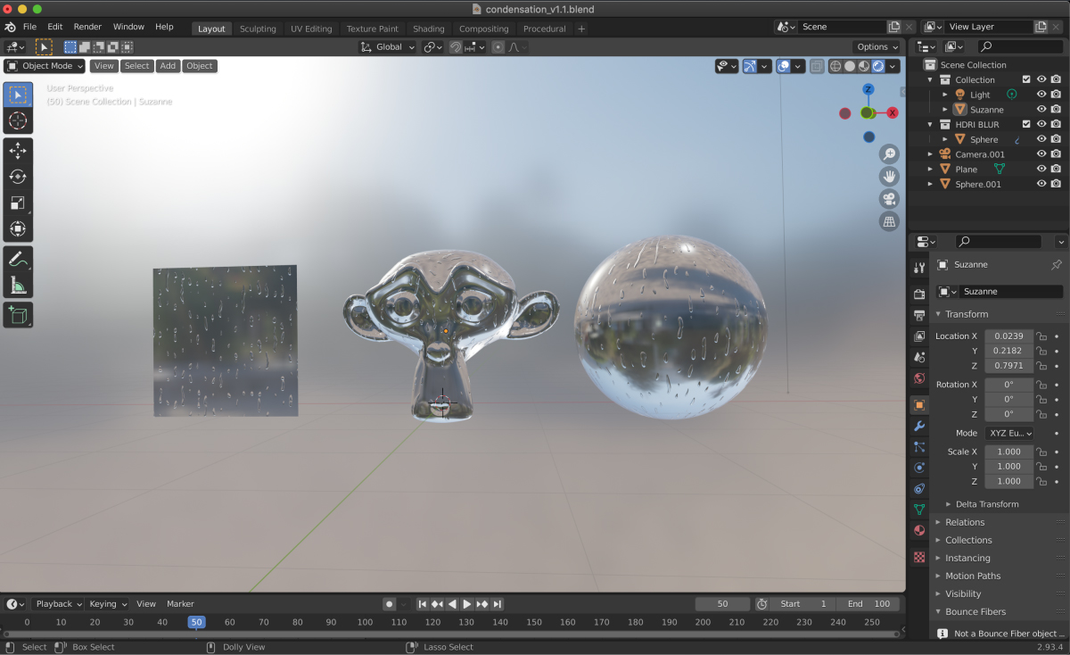Expand the Motion Paths panel
The width and height of the screenshot is (1070, 655).
(x=973, y=576)
